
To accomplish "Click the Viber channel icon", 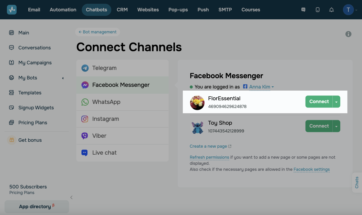I will point(85,136).
